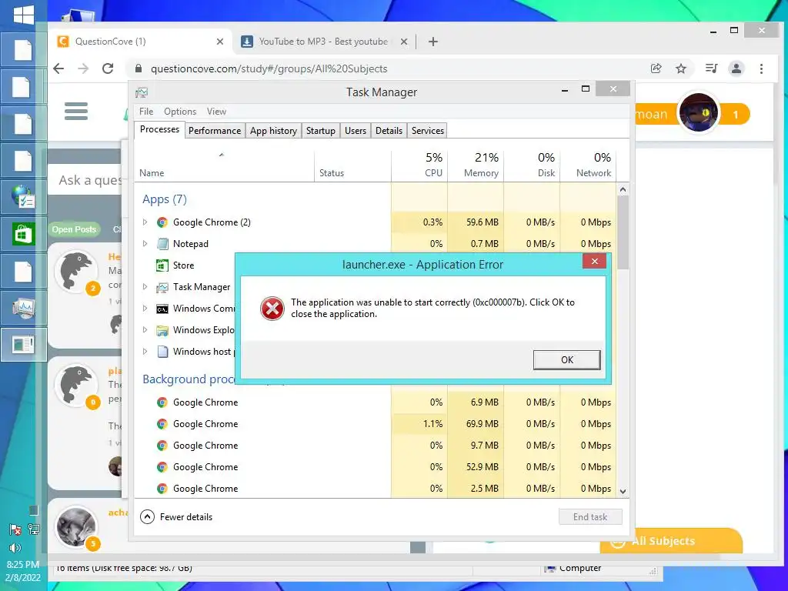Select background Google Chrome using 9.7 MB

coord(375,446)
